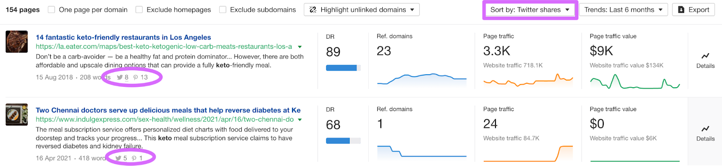Click the Page traffic orange trend chart for 3.3K
Screen dimensions: 722x166
(x=528, y=80)
